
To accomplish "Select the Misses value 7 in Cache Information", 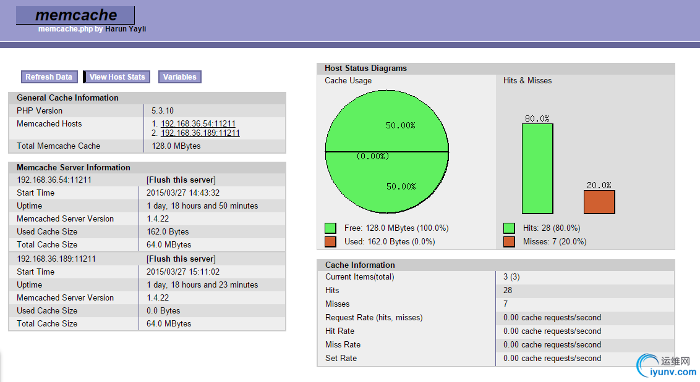I will [x=505, y=304].
